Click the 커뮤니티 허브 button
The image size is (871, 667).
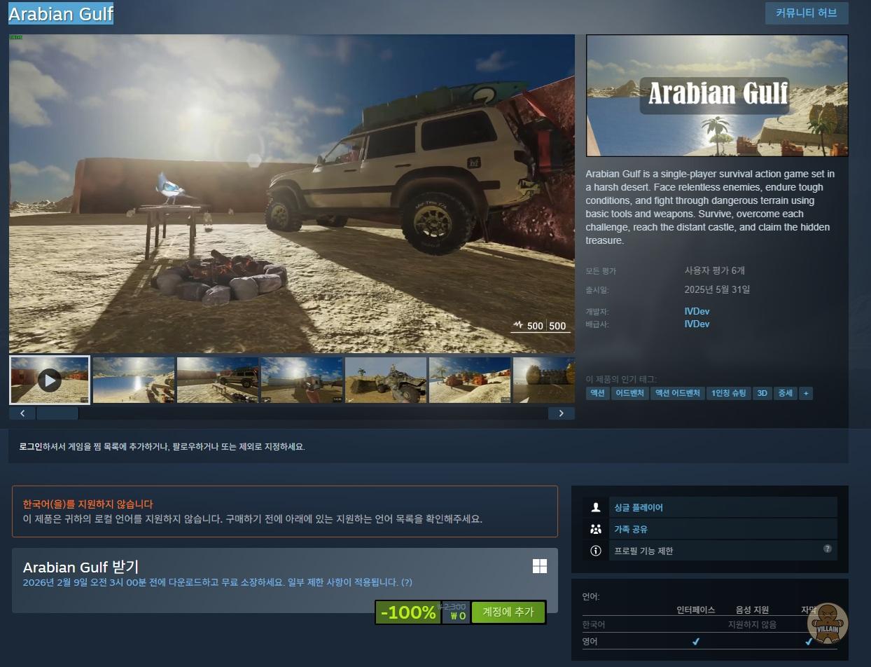806,13
